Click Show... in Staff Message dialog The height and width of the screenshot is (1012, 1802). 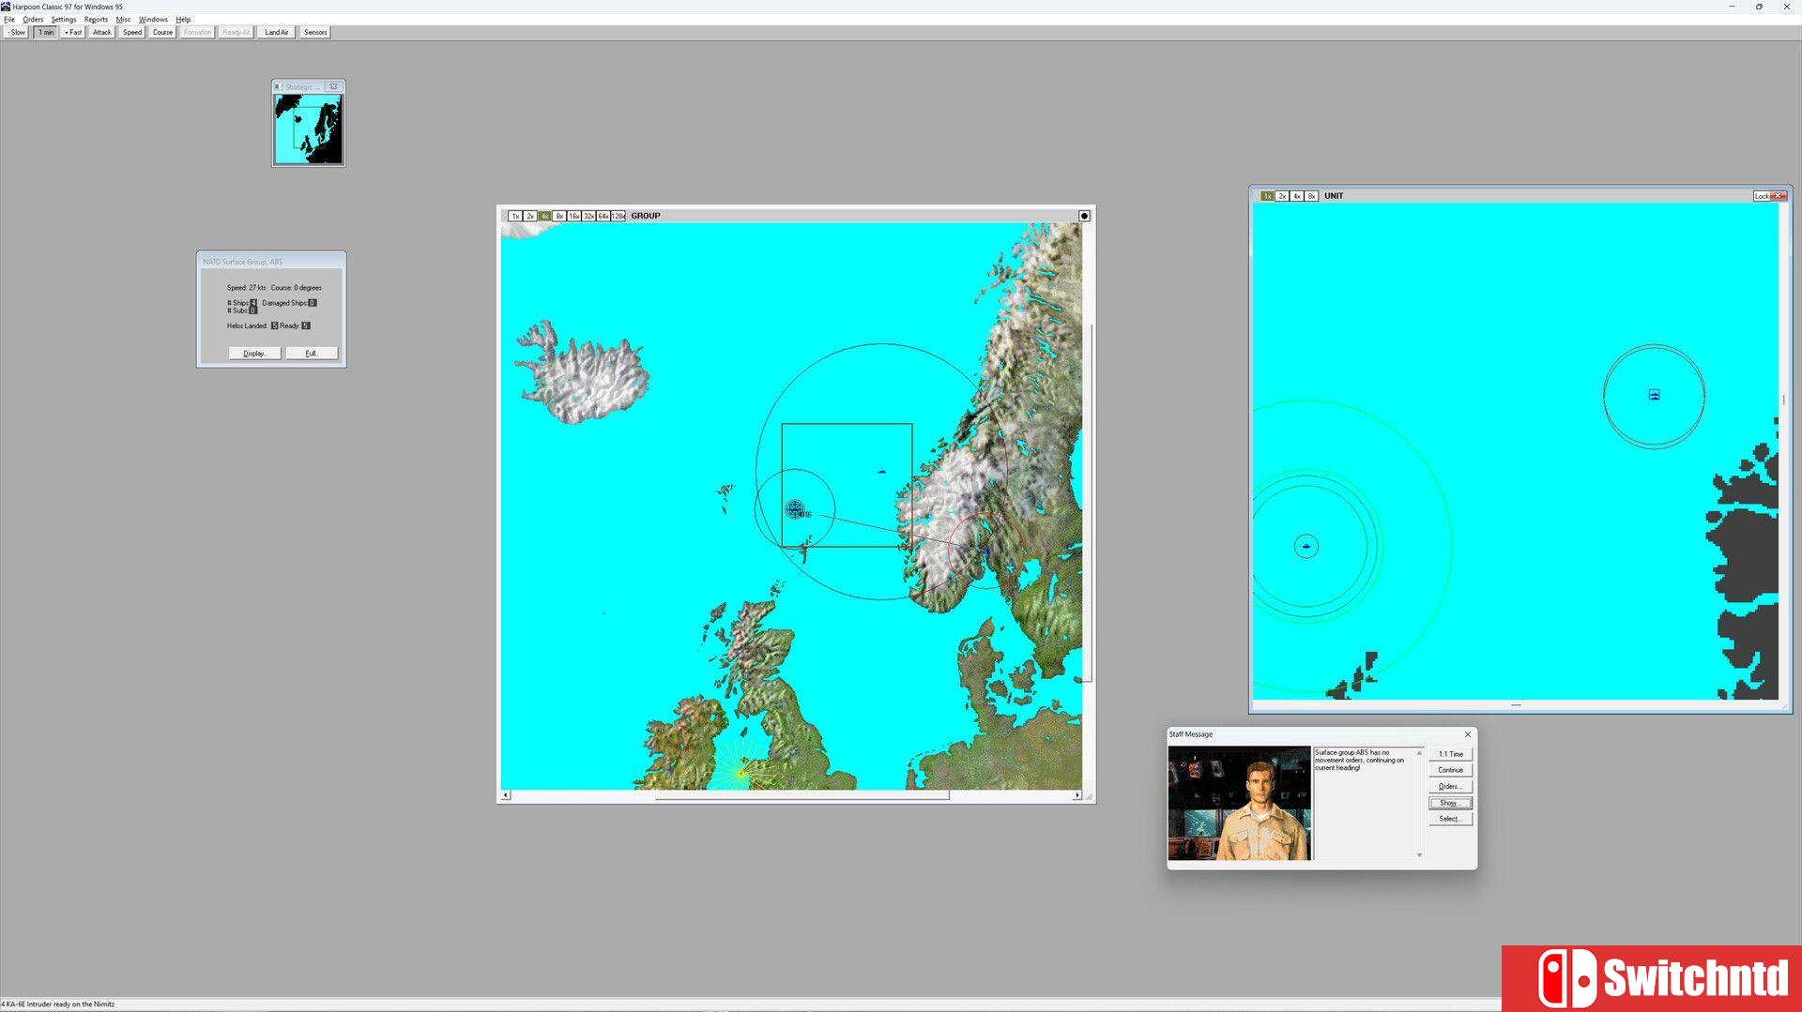tap(1451, 803)
